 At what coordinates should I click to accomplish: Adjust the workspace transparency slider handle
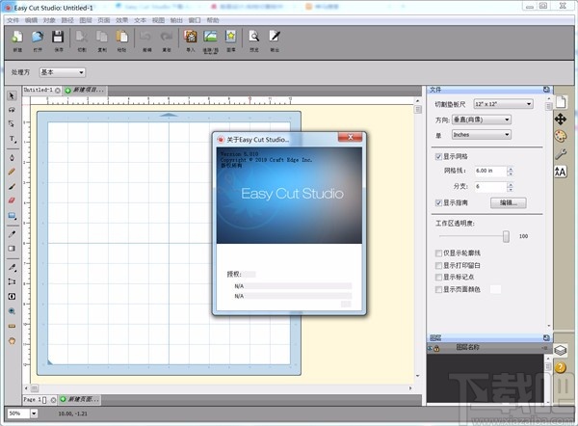pyautogui.click(x=506, y=236)
